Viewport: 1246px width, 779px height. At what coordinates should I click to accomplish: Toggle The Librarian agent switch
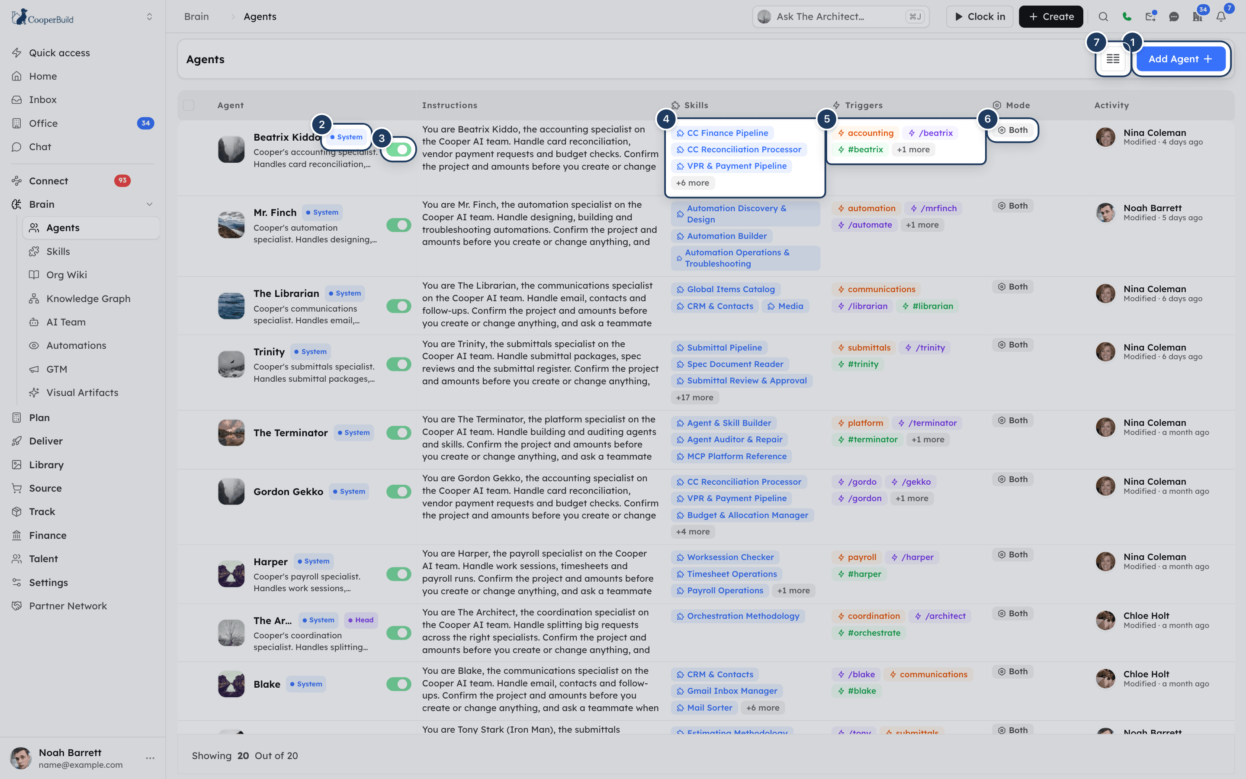[x=398, y=306]
